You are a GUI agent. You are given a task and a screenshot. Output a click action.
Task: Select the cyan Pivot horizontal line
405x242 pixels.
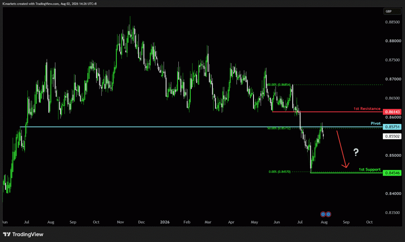[201, 127]
